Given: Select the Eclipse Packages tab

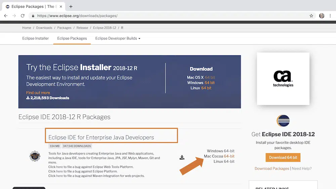Looking at the screenshot, I should (72, 38).
